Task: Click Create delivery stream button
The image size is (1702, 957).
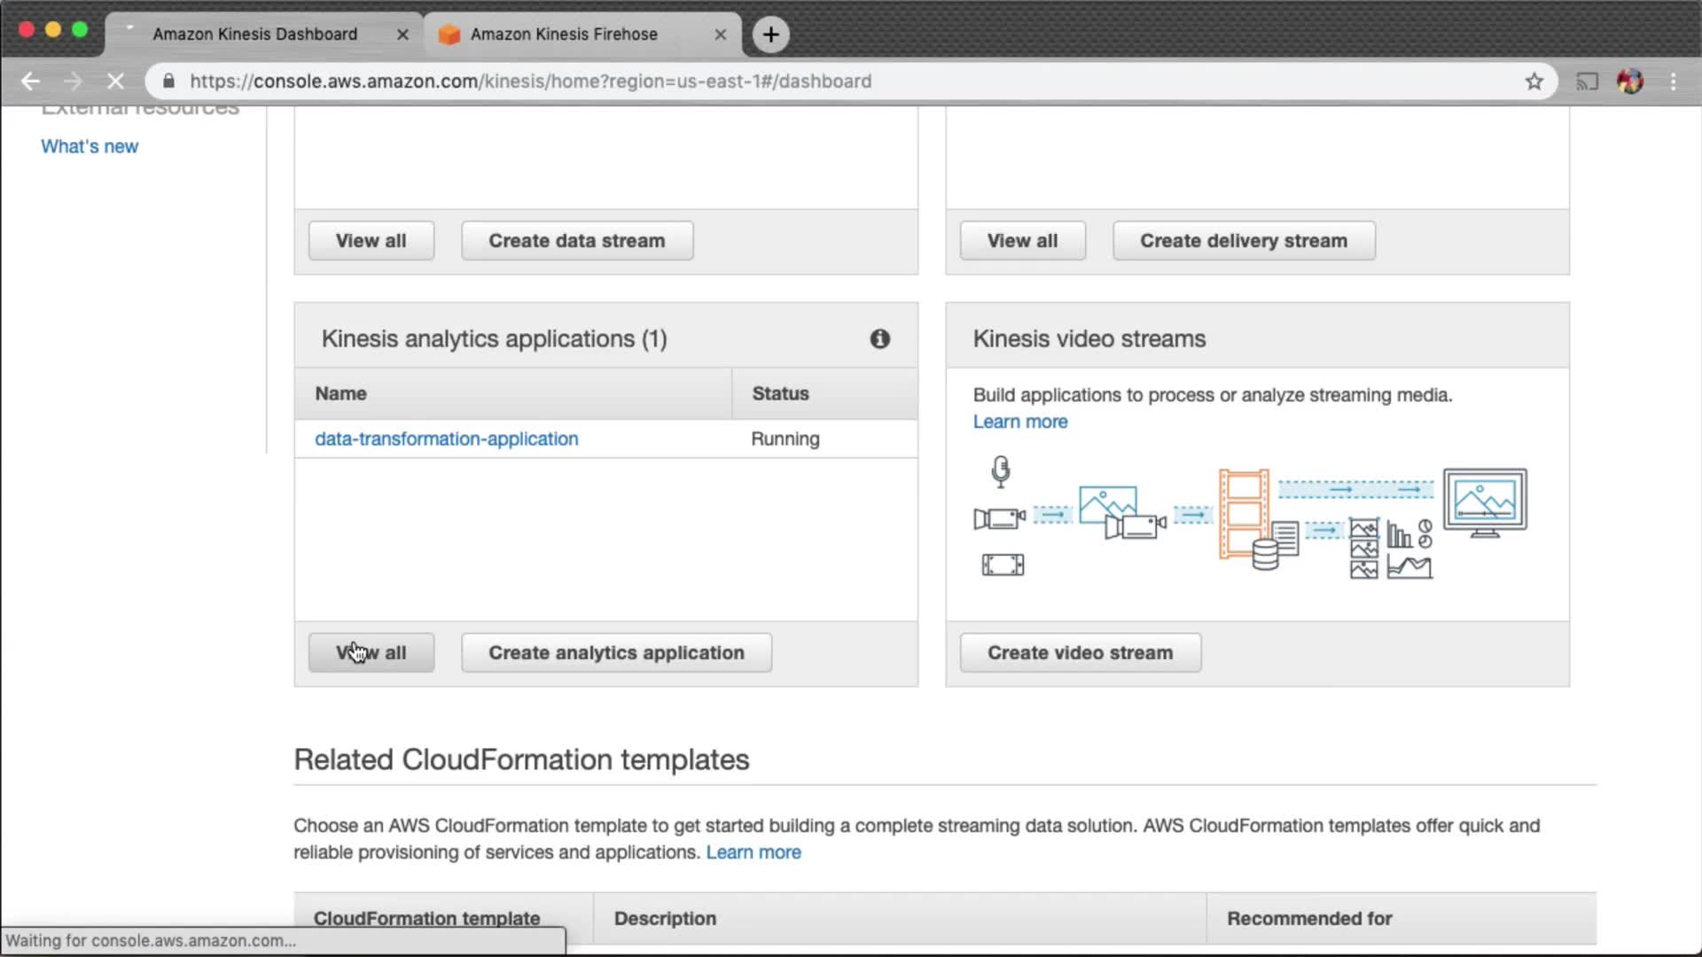Action: pyautogui.click(x=1243, y=241)
